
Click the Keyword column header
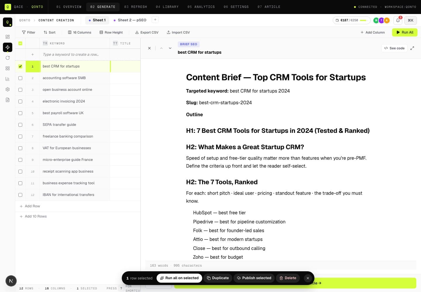pyautogui.click(x=75, y=43)
